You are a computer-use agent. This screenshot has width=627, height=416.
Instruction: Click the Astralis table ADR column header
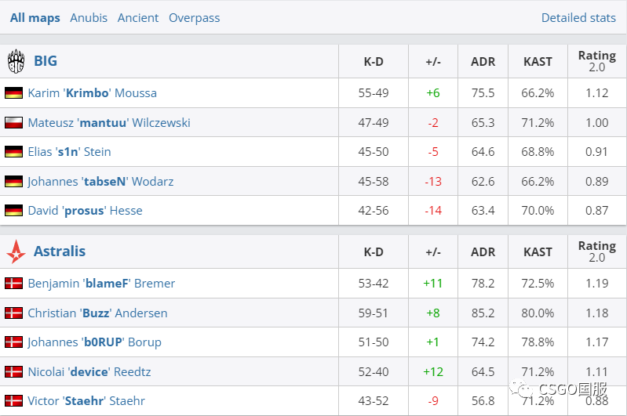(x=483, y=251)
